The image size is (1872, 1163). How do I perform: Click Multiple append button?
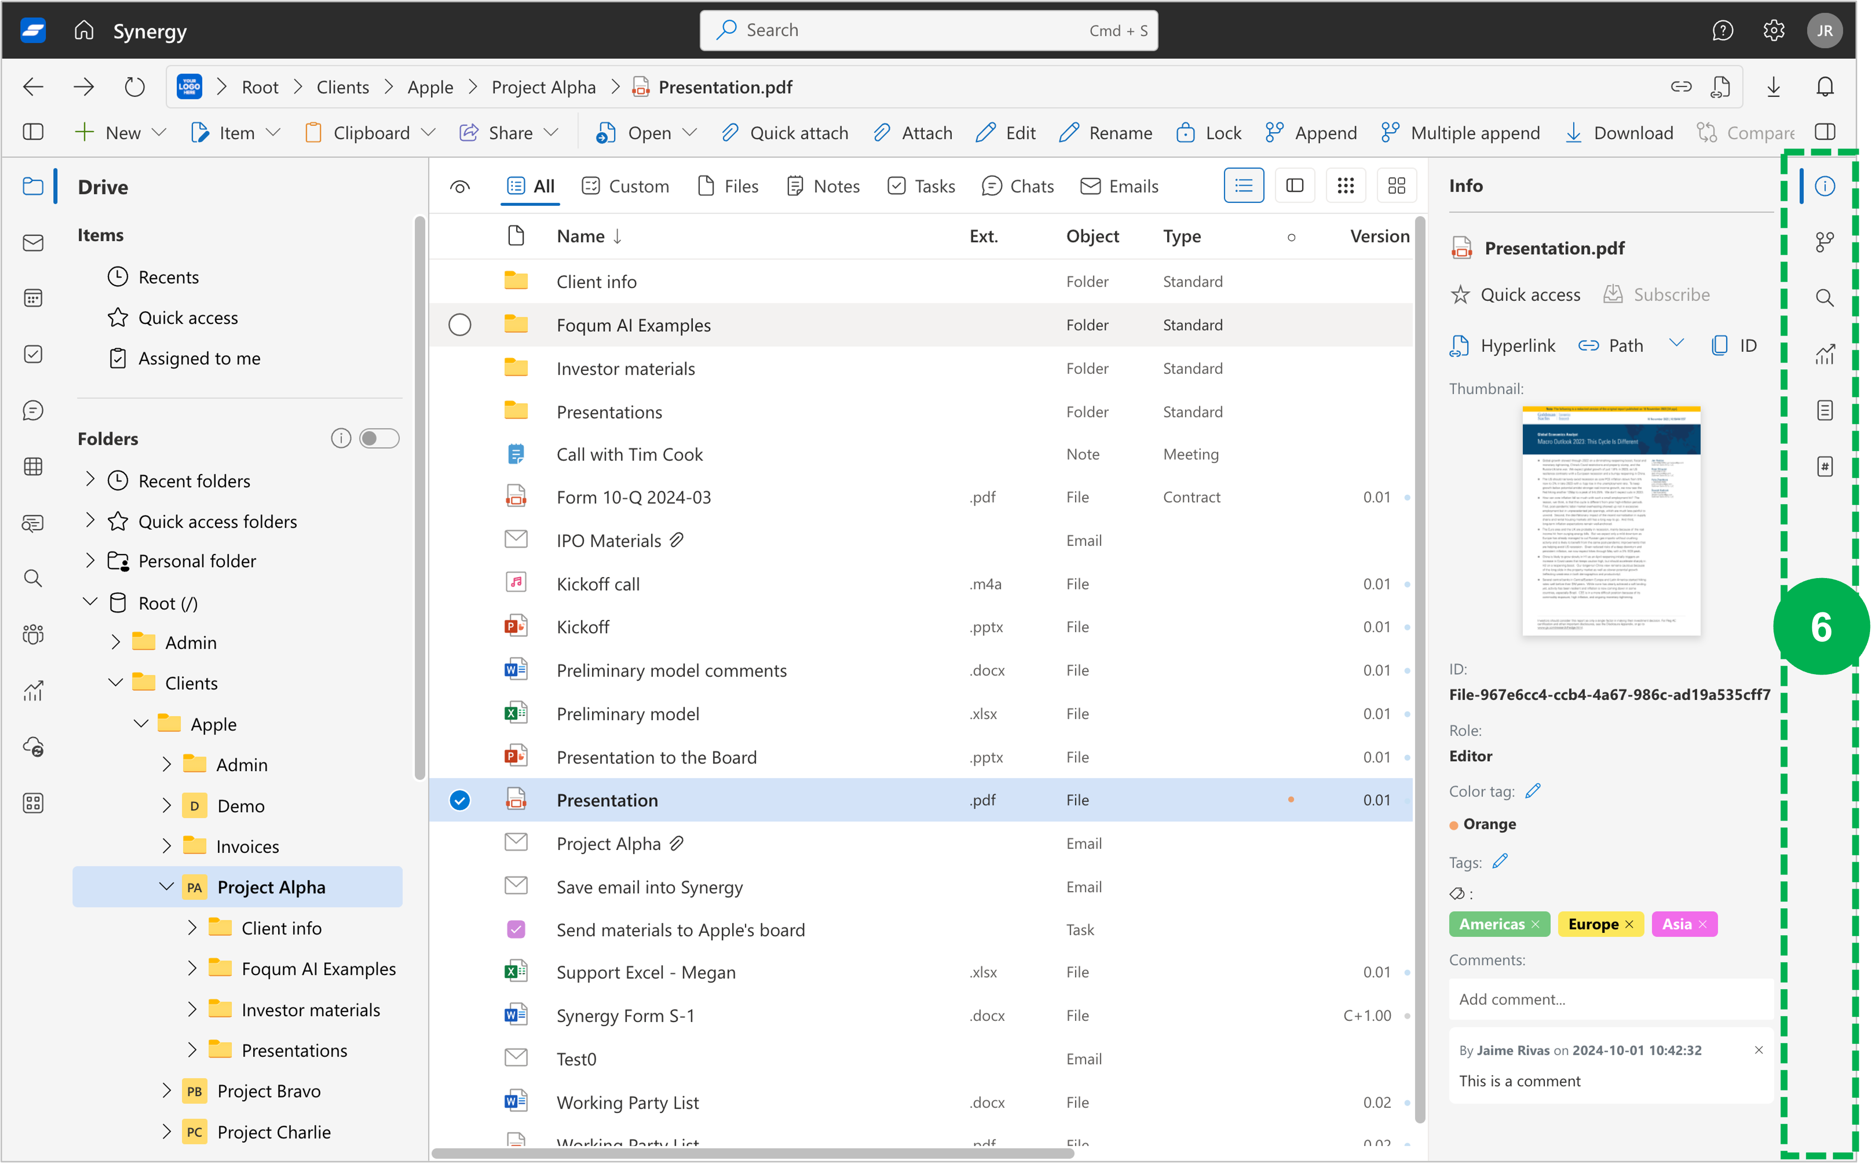(x=1460, y=133)
